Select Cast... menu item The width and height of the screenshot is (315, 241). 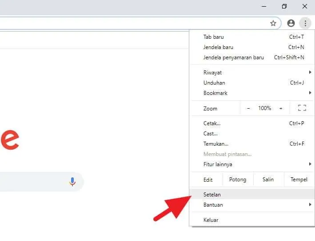coord(252,134)
